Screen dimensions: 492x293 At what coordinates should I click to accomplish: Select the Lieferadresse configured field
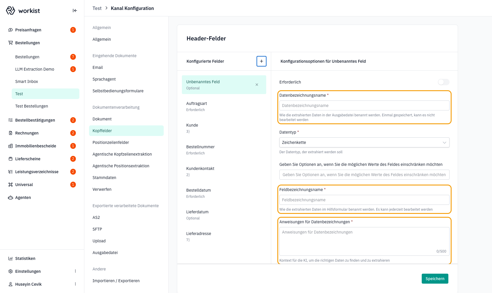(224, 236)
